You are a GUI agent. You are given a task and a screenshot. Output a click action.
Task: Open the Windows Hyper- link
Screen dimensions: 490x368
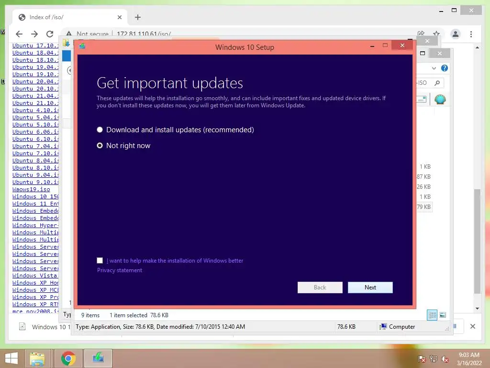click(35, 225)
